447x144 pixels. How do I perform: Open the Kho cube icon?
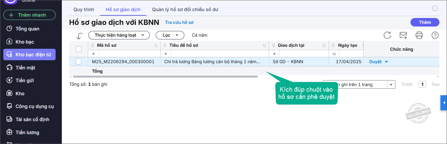pos(10,94)
